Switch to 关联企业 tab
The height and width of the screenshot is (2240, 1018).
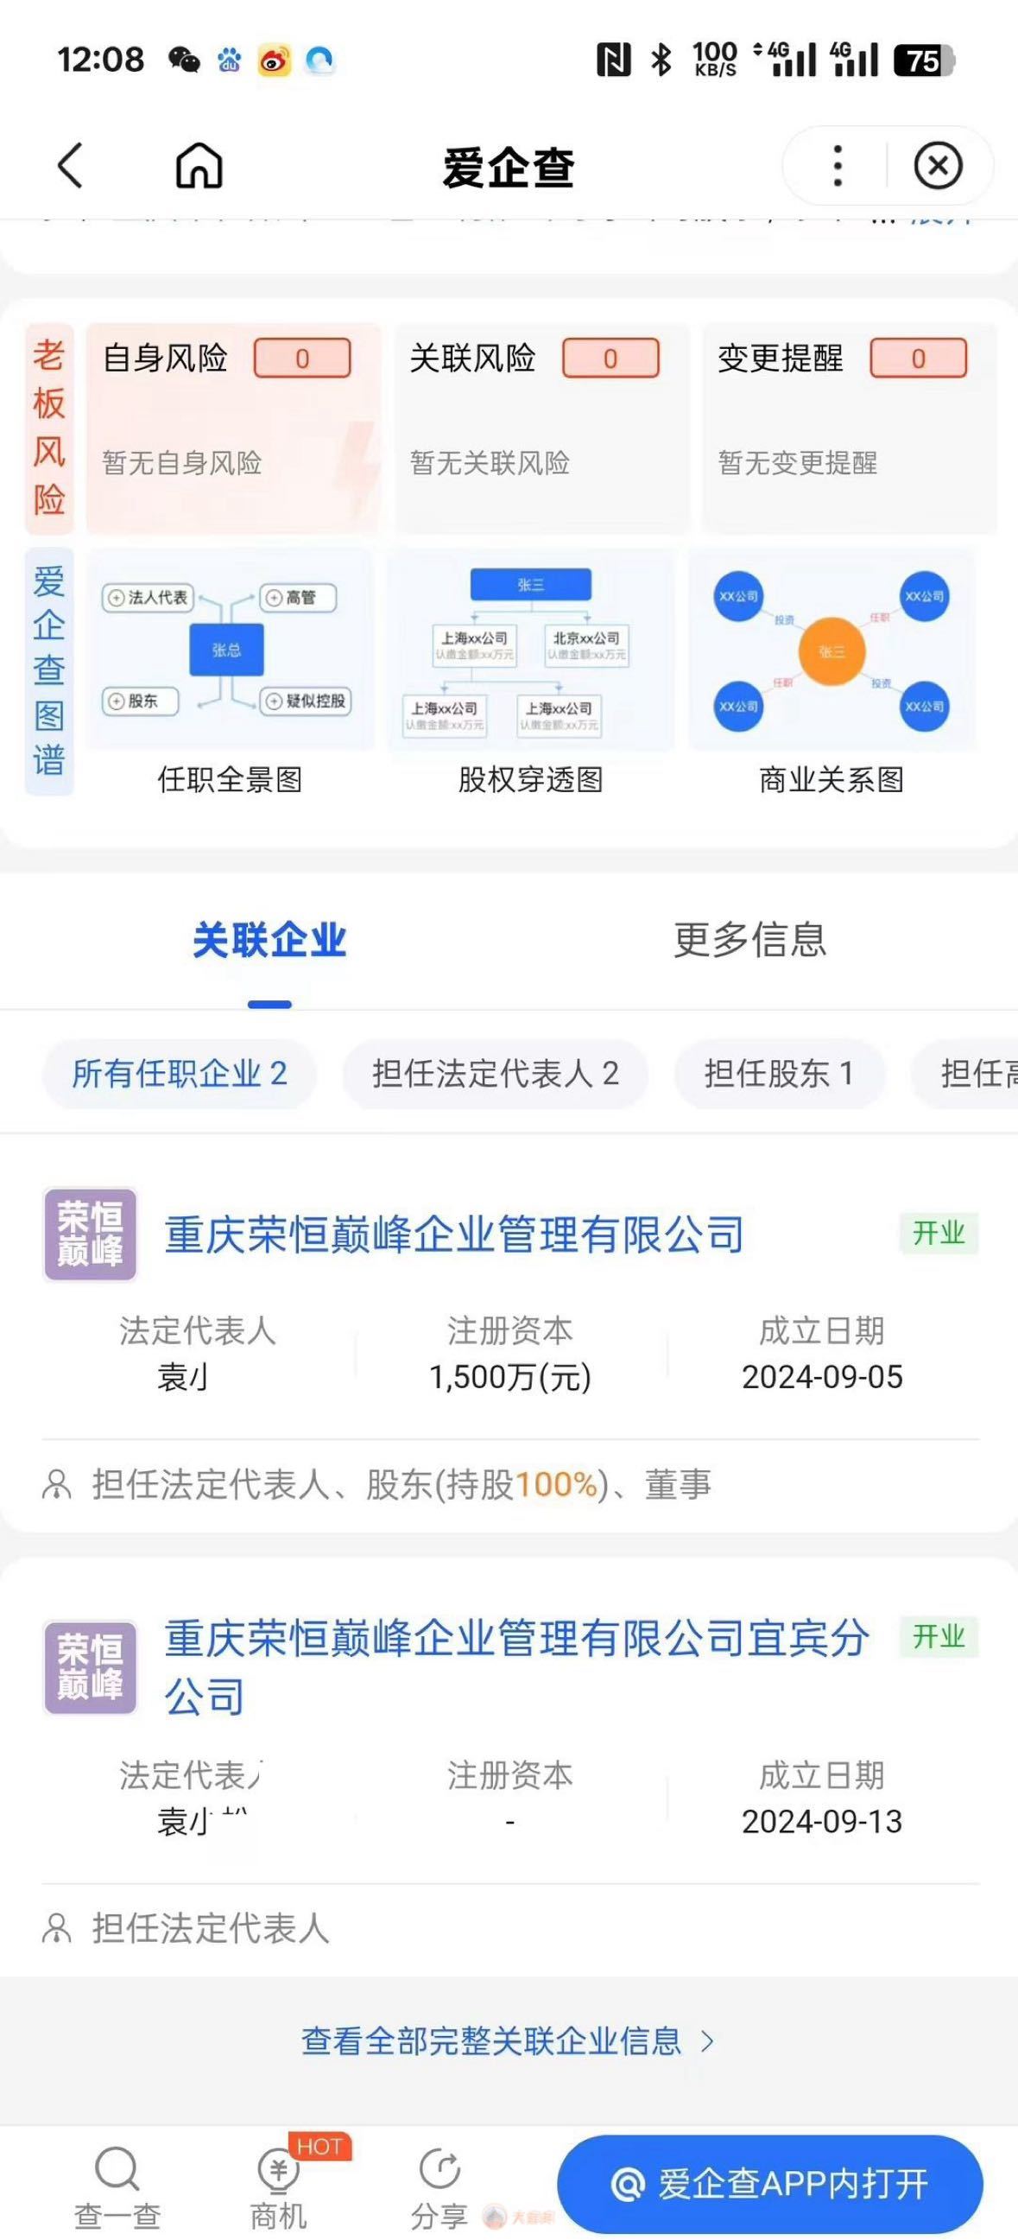pos(269,941)
